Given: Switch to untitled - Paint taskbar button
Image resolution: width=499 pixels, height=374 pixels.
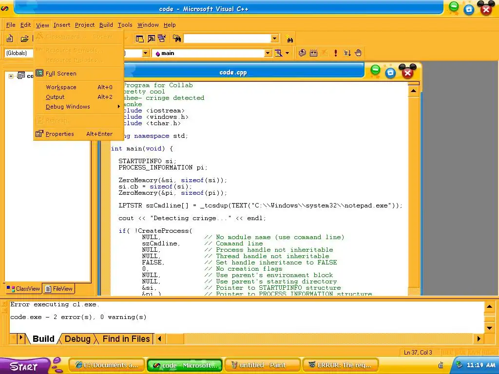Looking at the screenshot, I should point(263,365).
